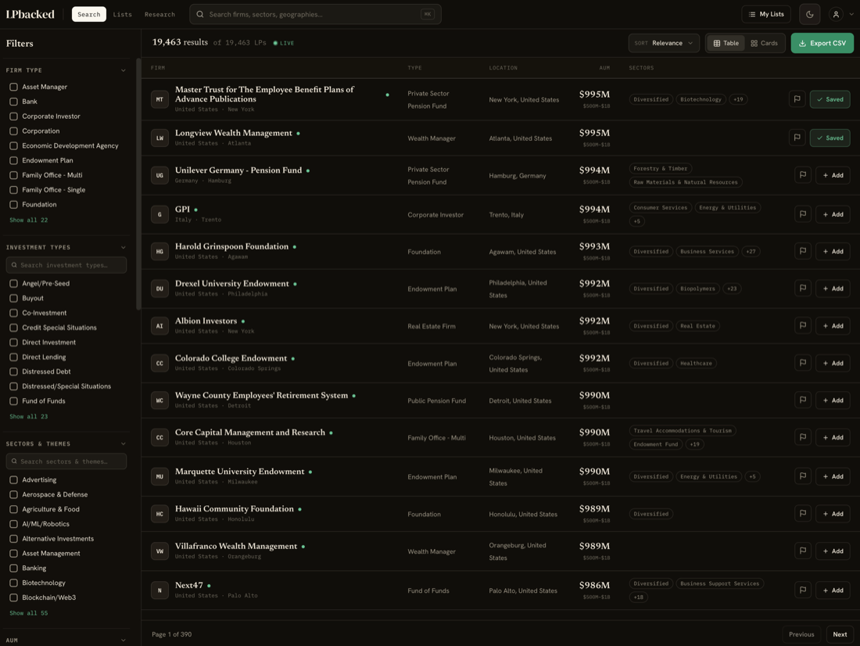Screen dimensions: 860x646
Task: Click the LPbacked logo
Action: click(30, 14)
